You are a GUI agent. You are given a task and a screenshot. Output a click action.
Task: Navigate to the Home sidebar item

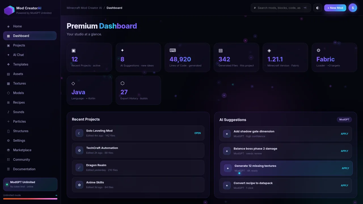pyautogui.click(x=30, y=26)
